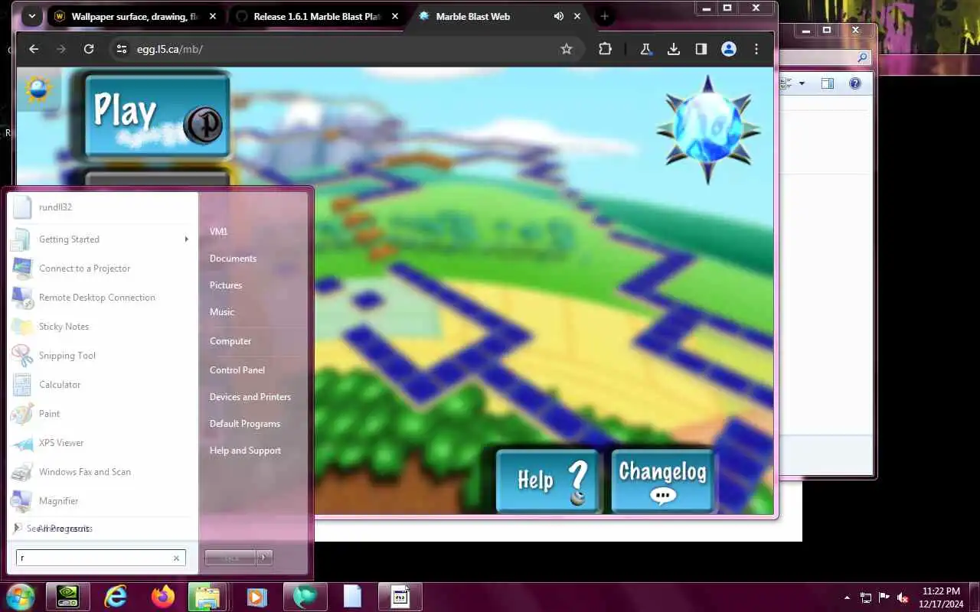Expand the Getting Started submenu arrow
Screen dimensions: 980x612
pyautogui.click(x=186, y=239)
